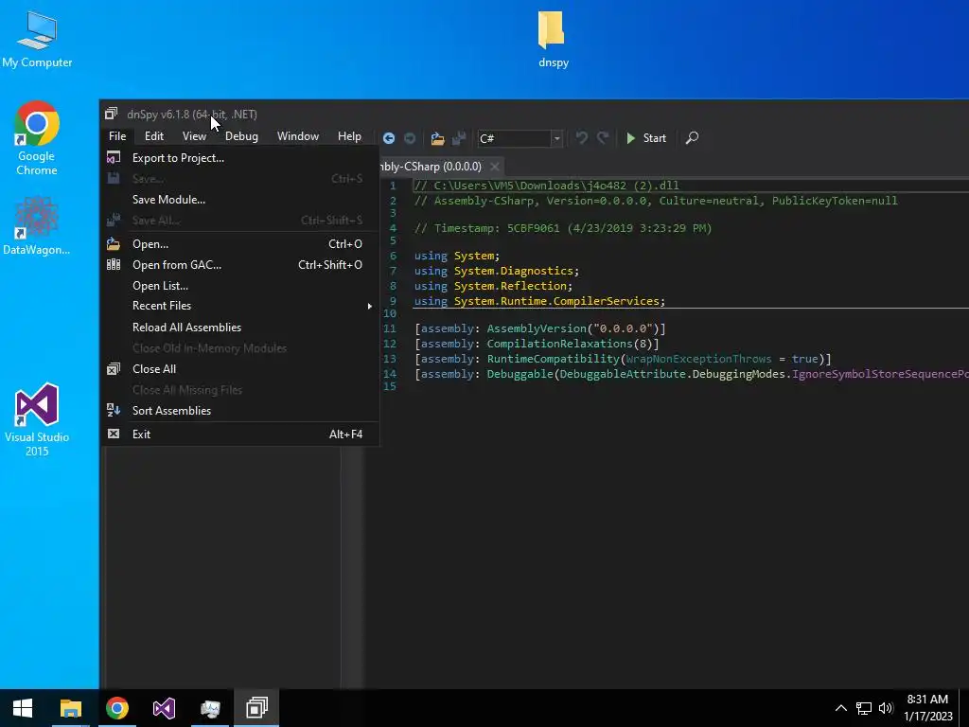This screenshot has width=969, height=727.
Task: Choose Open List
Action: click(x=239, y=286)
